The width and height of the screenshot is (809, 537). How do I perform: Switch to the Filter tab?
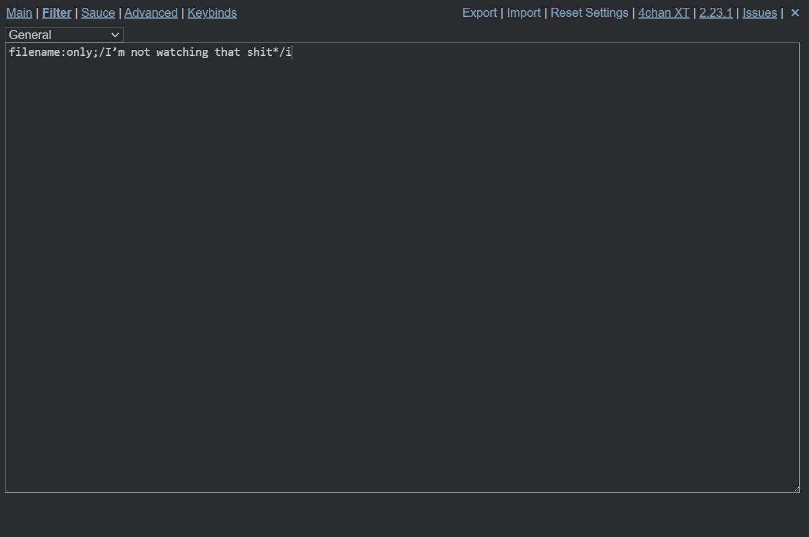pos(56,13)
